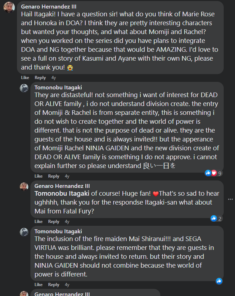
Task: Open Genaro's avatar beside the Huge fan reply
Action: pos(24,187)
